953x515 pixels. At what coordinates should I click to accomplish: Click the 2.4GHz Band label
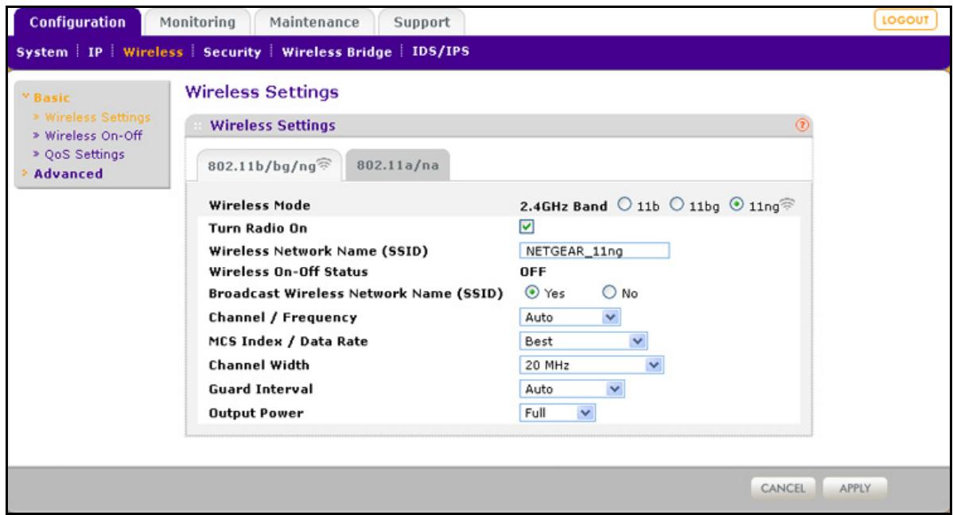563,207
